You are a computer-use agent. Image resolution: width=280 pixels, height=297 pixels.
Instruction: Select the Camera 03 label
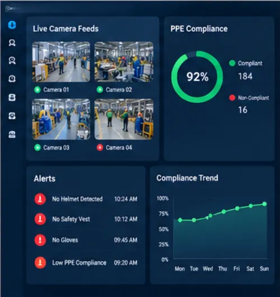click(56, 147)
